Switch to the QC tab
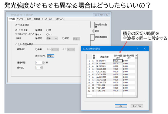Screen dimensions: 168x114 (x=50, y=19)
